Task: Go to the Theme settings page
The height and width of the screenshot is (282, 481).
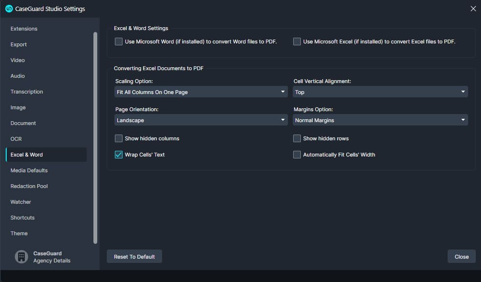Action: tap(19, 233)
